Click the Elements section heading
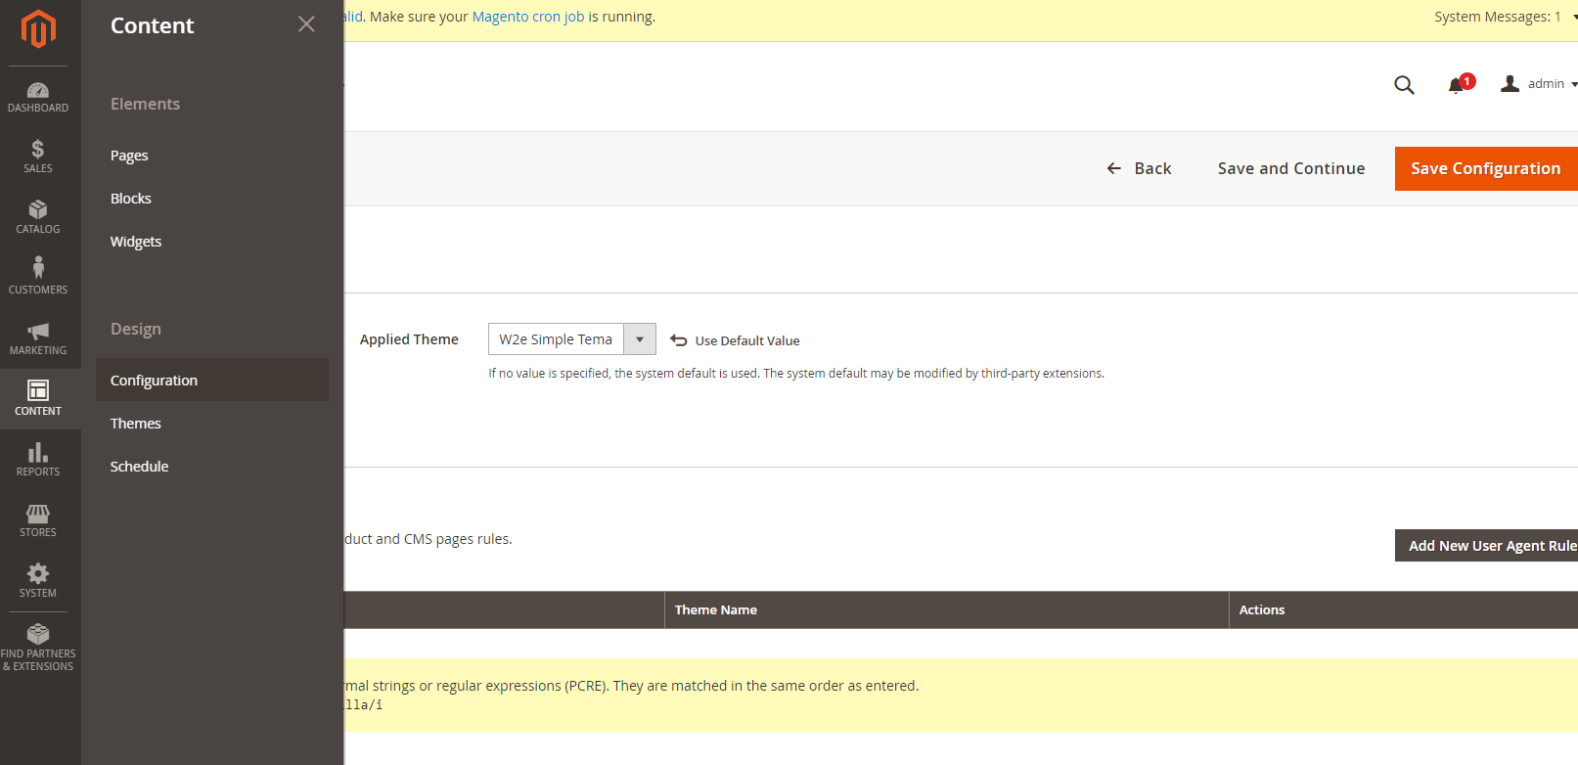The image size is (1578, 765). (x=145, y=104)
